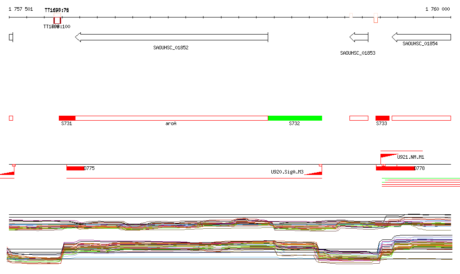Click the 1 760 000 end coordinate label
The width and height of the screenshot is (460, 274).
pyautogui.click(x=437, y=9)
